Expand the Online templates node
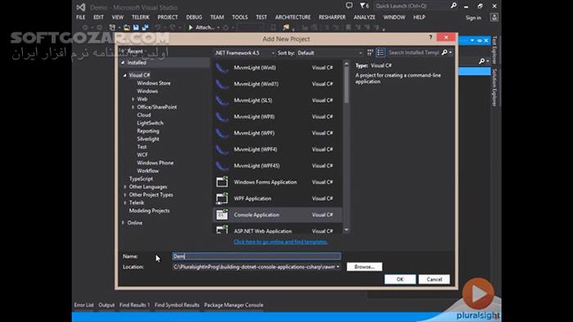Screen dimensions: 573x322 click(x=123, y=222)
